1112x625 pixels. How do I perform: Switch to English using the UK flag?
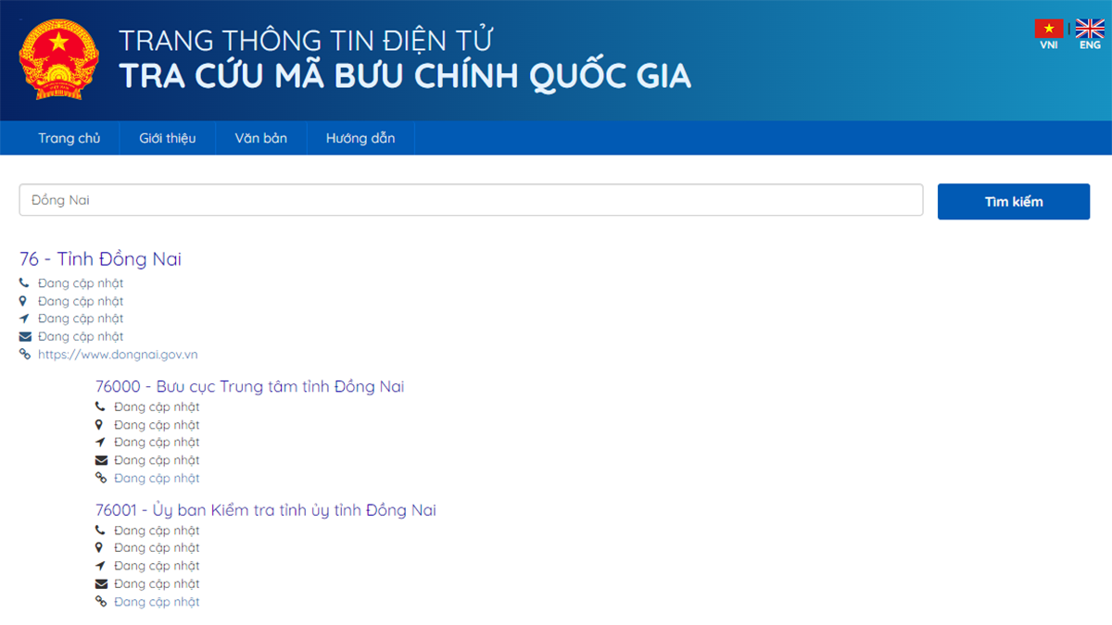(1090, 30)
